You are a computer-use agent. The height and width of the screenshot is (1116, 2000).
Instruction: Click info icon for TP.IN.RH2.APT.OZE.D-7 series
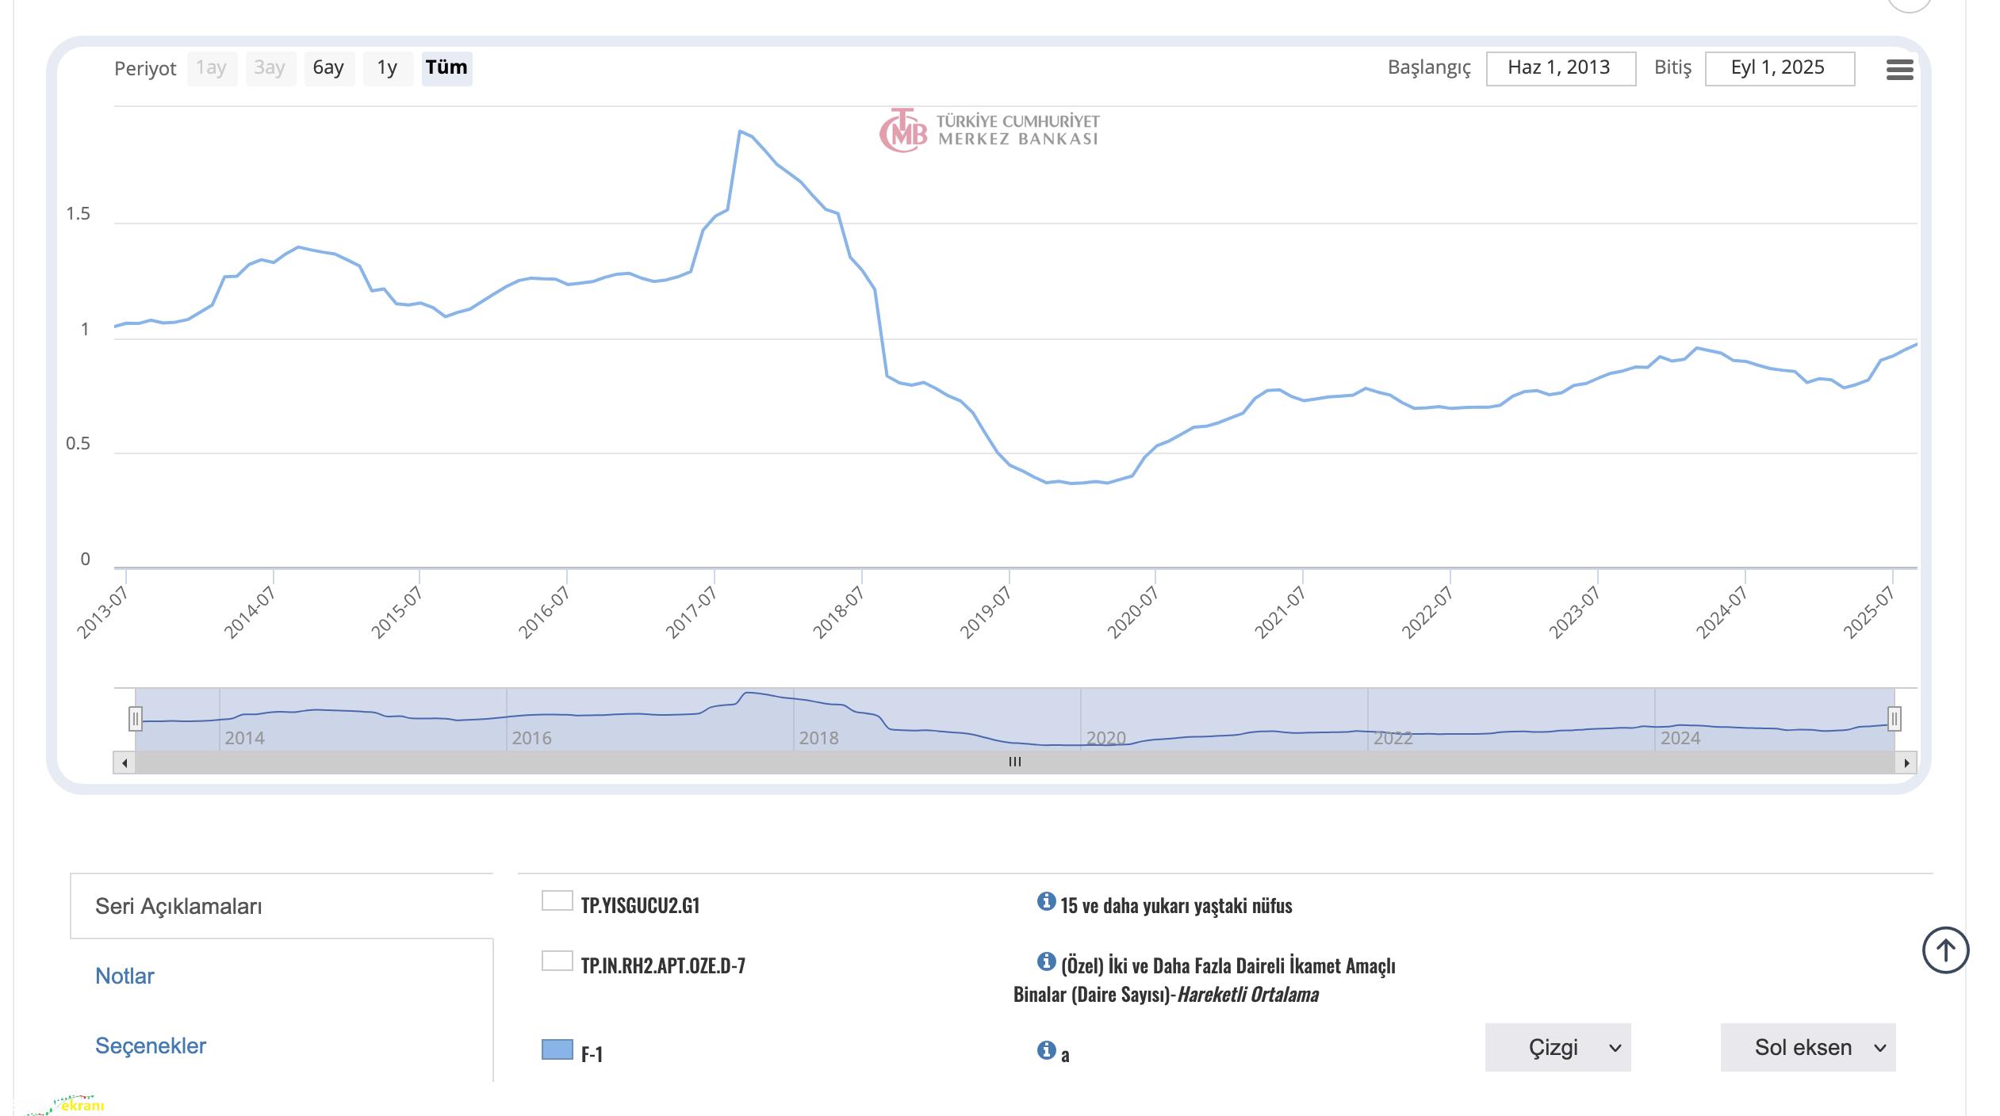point(1046,961)
